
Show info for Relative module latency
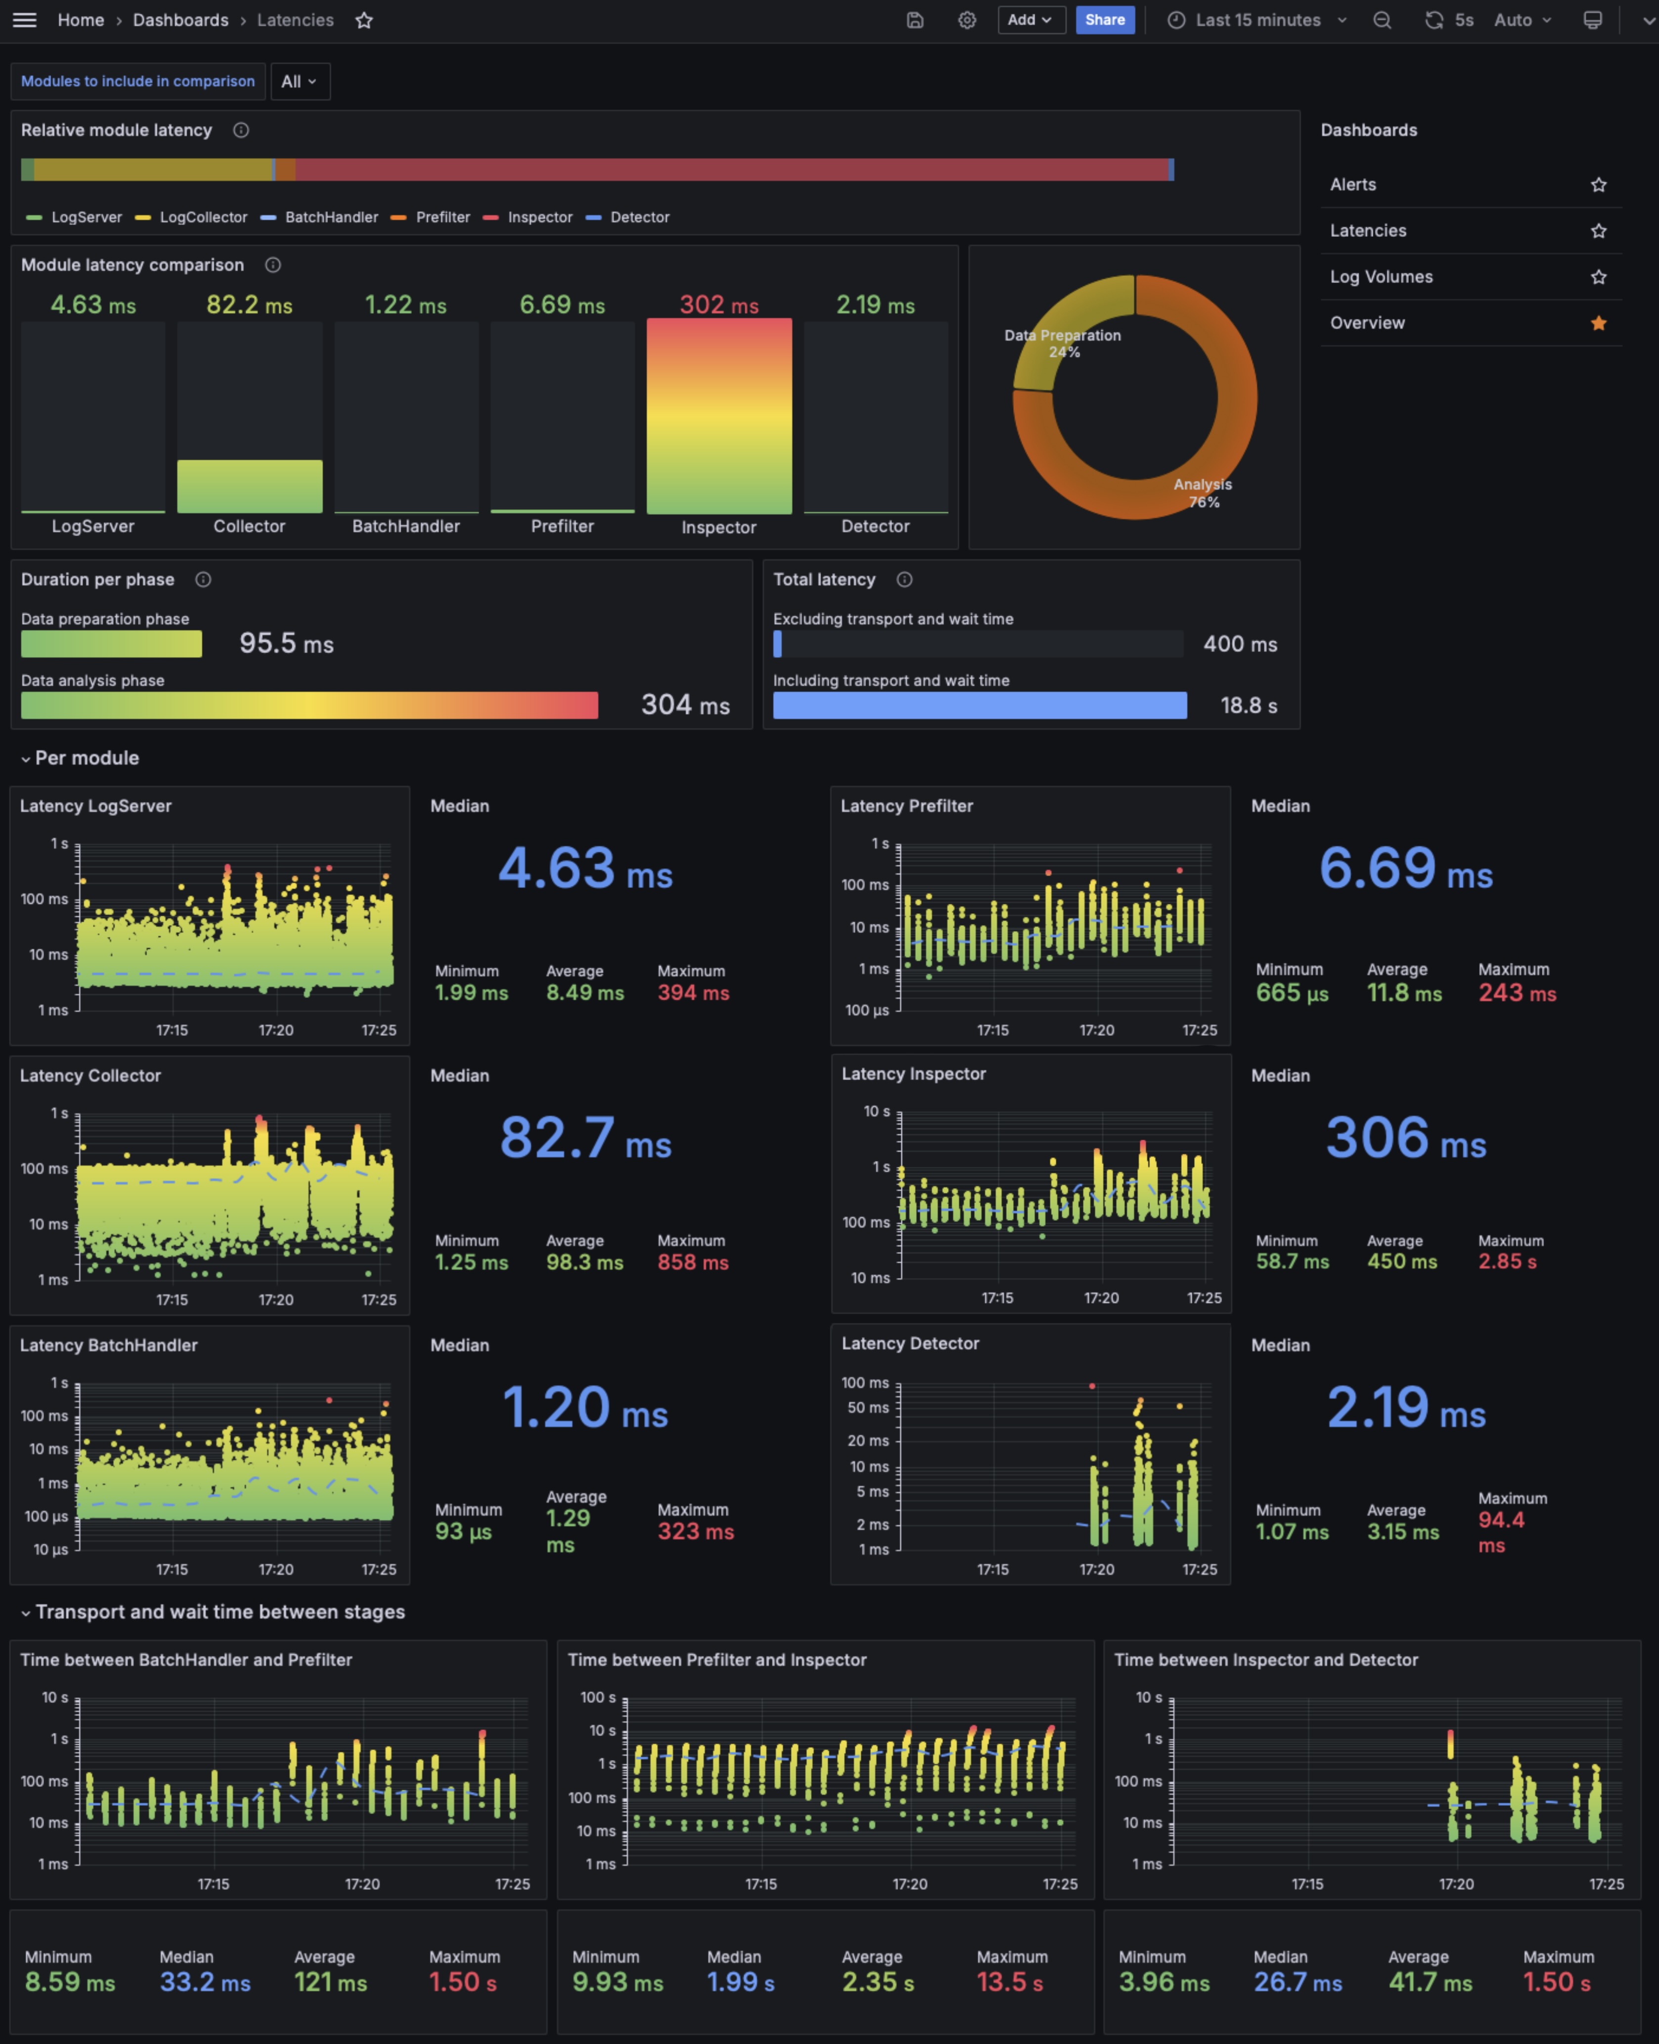coord(241,130)
